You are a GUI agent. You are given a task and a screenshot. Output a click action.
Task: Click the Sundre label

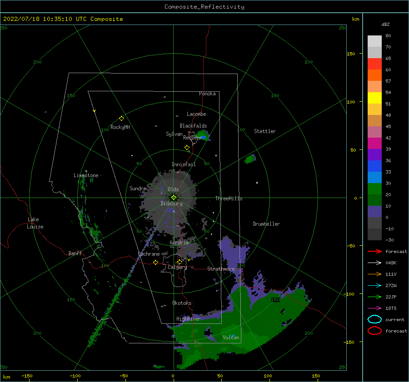[x=138, y=189]
